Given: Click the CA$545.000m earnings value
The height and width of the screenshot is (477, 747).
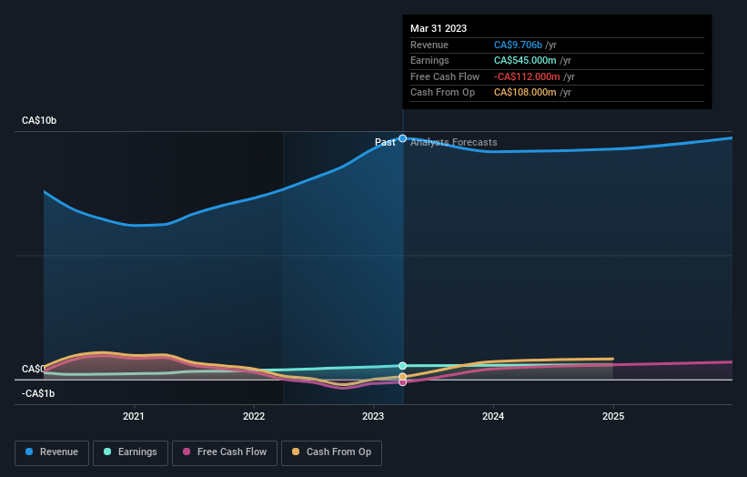Looking at the screenshot, I should (525, 60).
